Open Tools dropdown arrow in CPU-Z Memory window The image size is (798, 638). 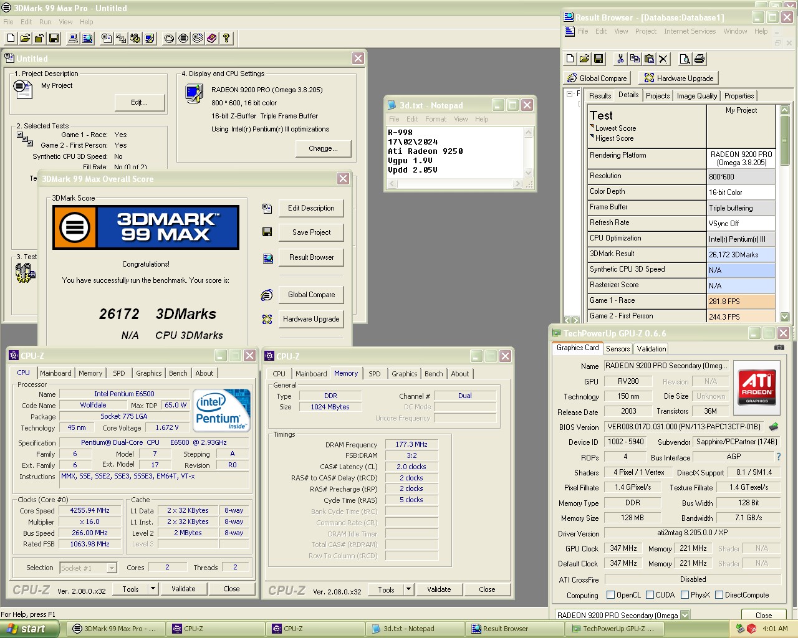408,589
